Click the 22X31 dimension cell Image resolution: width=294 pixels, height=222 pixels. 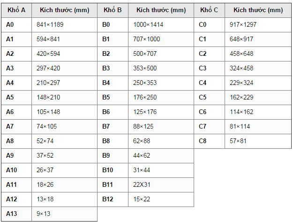[x=142, y=184]
